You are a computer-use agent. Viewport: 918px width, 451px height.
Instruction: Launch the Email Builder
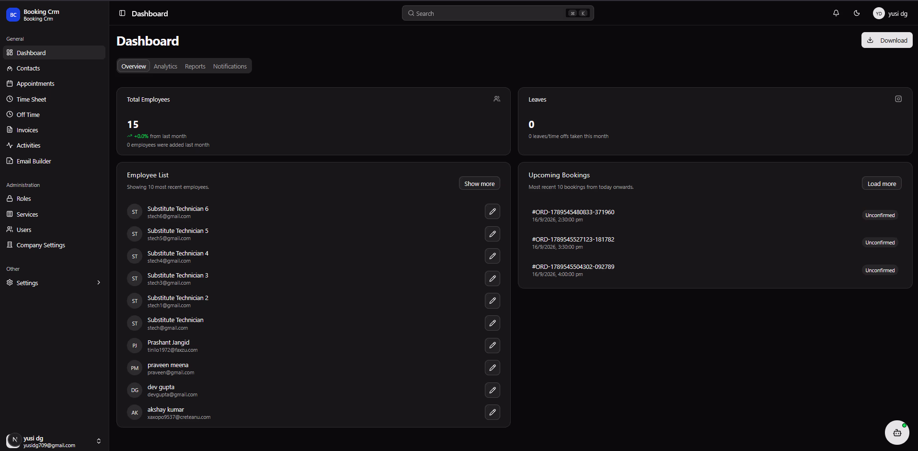click(54, 161)
